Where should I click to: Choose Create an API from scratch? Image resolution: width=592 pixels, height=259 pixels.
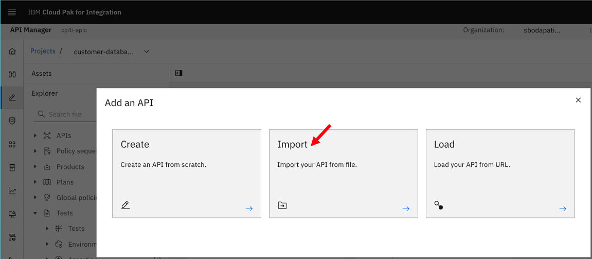(x=187, y=174)
